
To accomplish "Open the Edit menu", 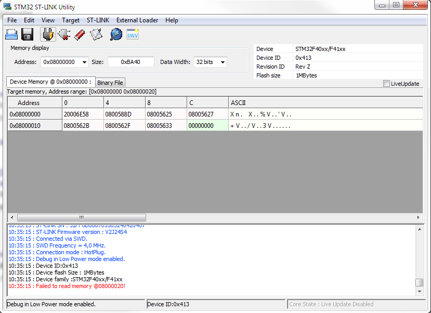I will pyautogui.click(x=29, y=20).
